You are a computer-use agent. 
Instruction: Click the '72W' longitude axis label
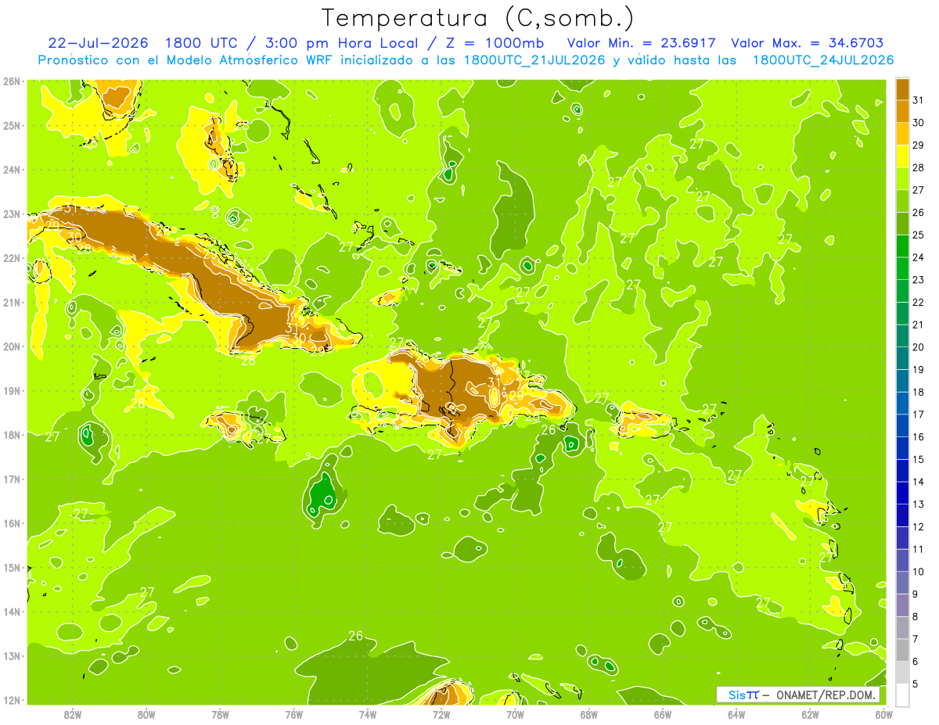point(441,715)
